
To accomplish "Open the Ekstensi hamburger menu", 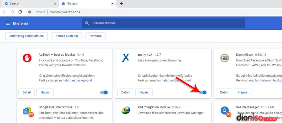I will pos(8,23).
